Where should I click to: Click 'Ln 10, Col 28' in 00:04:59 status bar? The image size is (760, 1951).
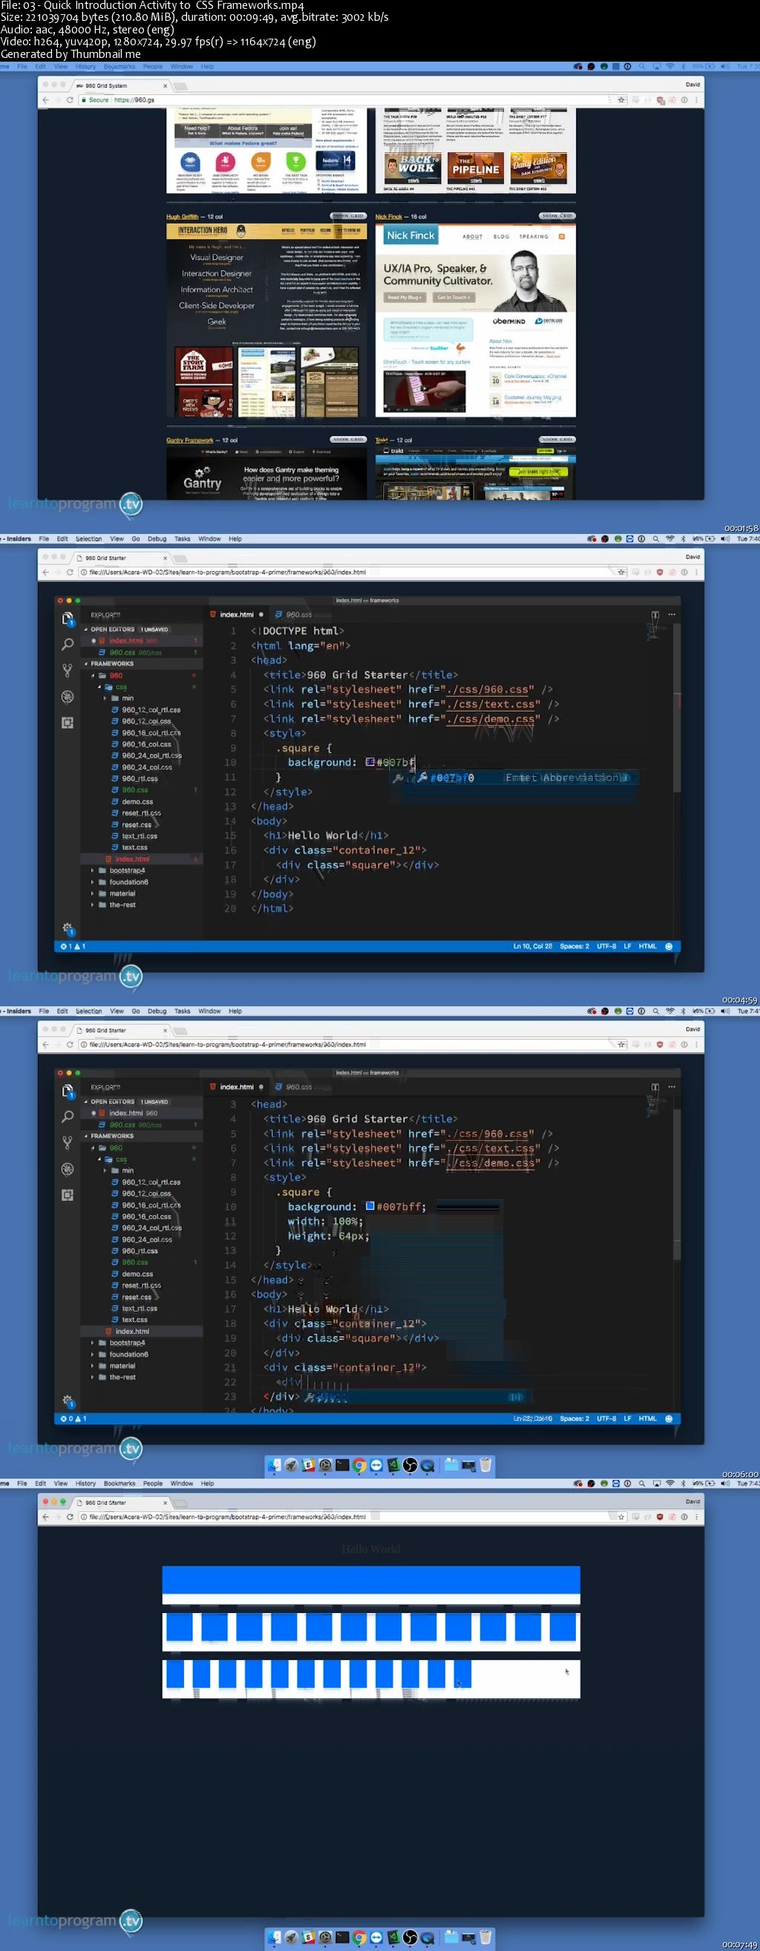click(533, 946)
